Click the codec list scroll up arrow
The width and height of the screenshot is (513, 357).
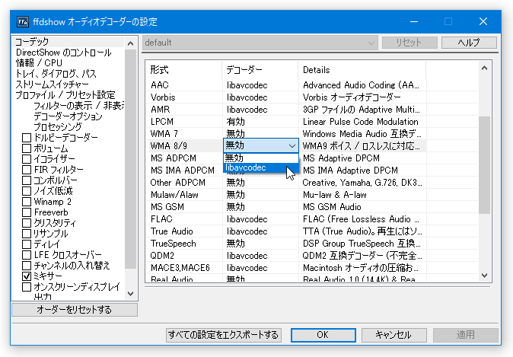485,68
